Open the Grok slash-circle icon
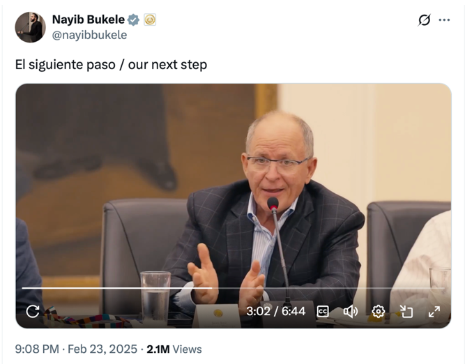 (424, 20)
